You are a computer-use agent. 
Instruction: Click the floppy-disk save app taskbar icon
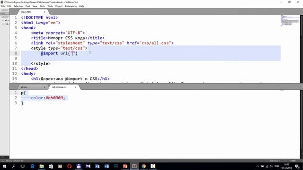click(x=79, y=166)
